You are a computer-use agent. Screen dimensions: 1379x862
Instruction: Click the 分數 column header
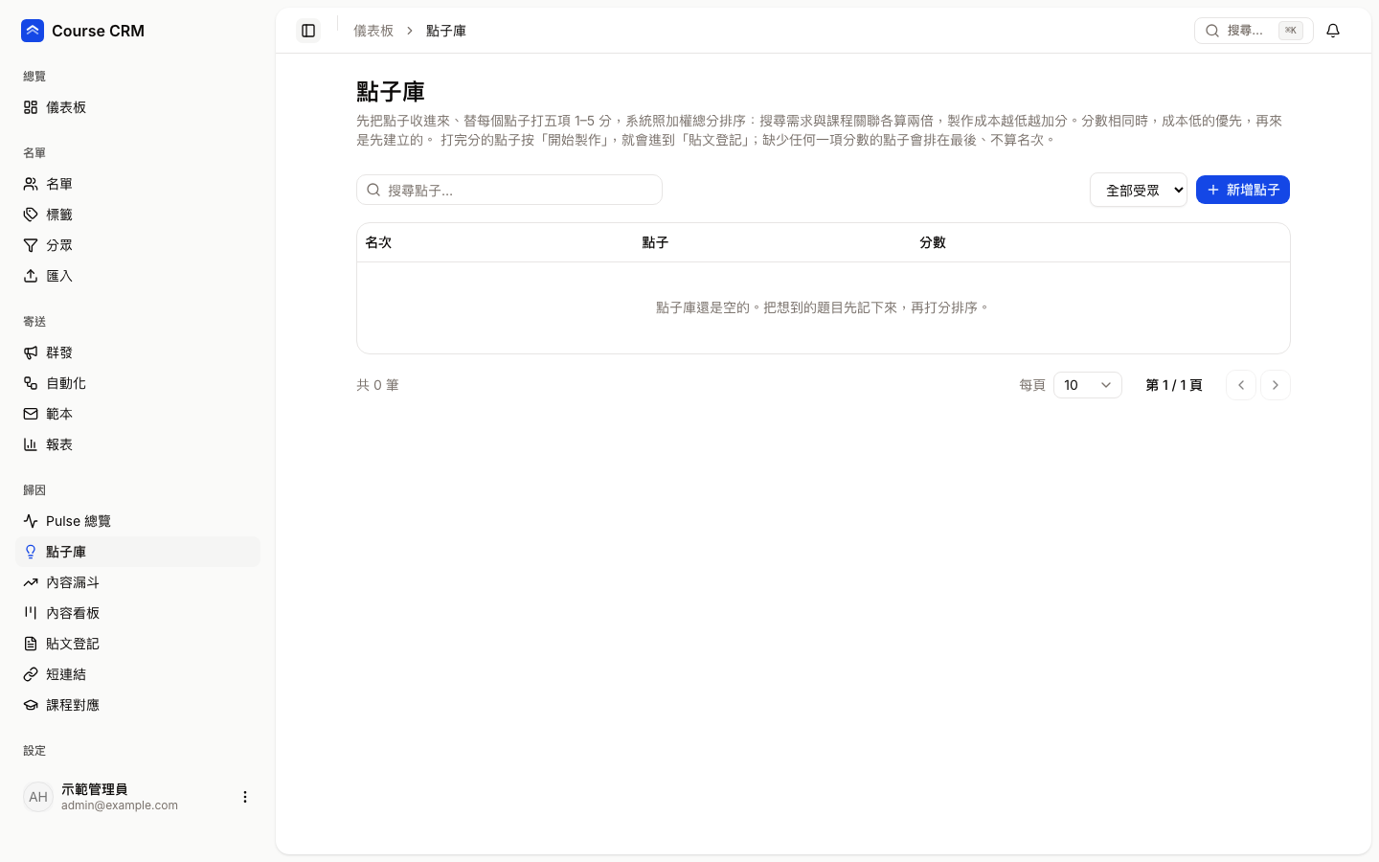(x=933, y=242)
